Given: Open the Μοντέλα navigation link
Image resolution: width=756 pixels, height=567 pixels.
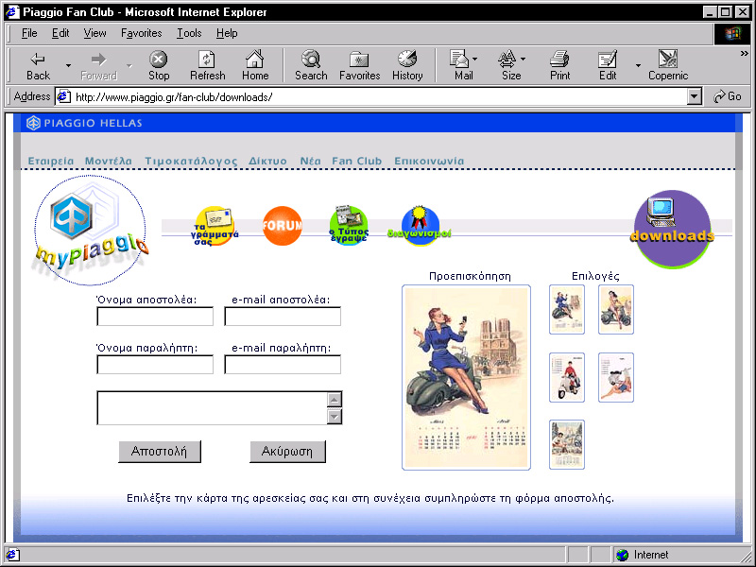Looking at the screenshot, I should (x=109, y=161).
